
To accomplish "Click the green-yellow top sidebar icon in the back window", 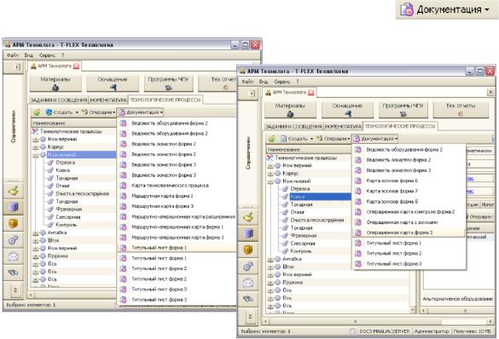I will [x=13, y=191].
